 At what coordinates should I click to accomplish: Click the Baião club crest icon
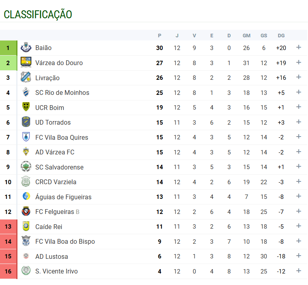[x=26, y=48]
